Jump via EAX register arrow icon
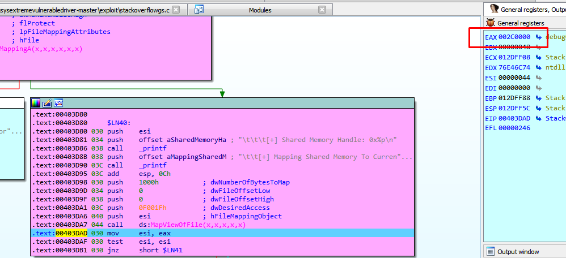 pos(538,37)
